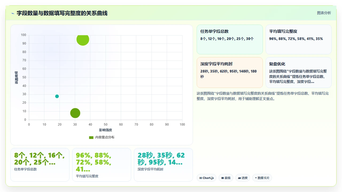Click the 进度 tag icon

[239, 178]
